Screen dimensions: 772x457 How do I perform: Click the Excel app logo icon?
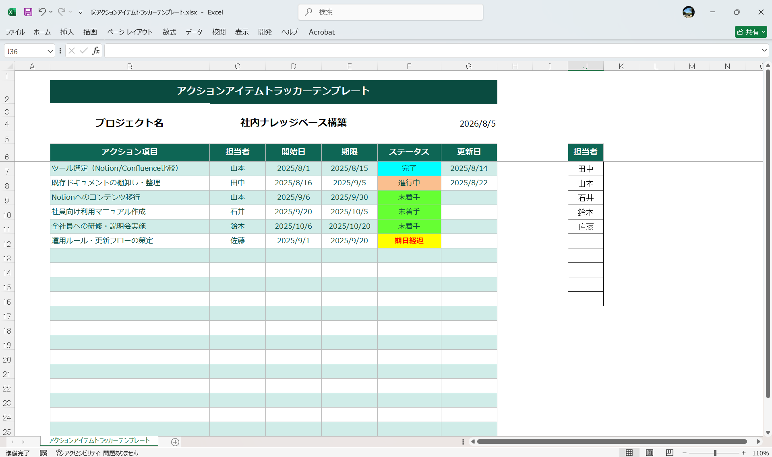click(12, 12)
